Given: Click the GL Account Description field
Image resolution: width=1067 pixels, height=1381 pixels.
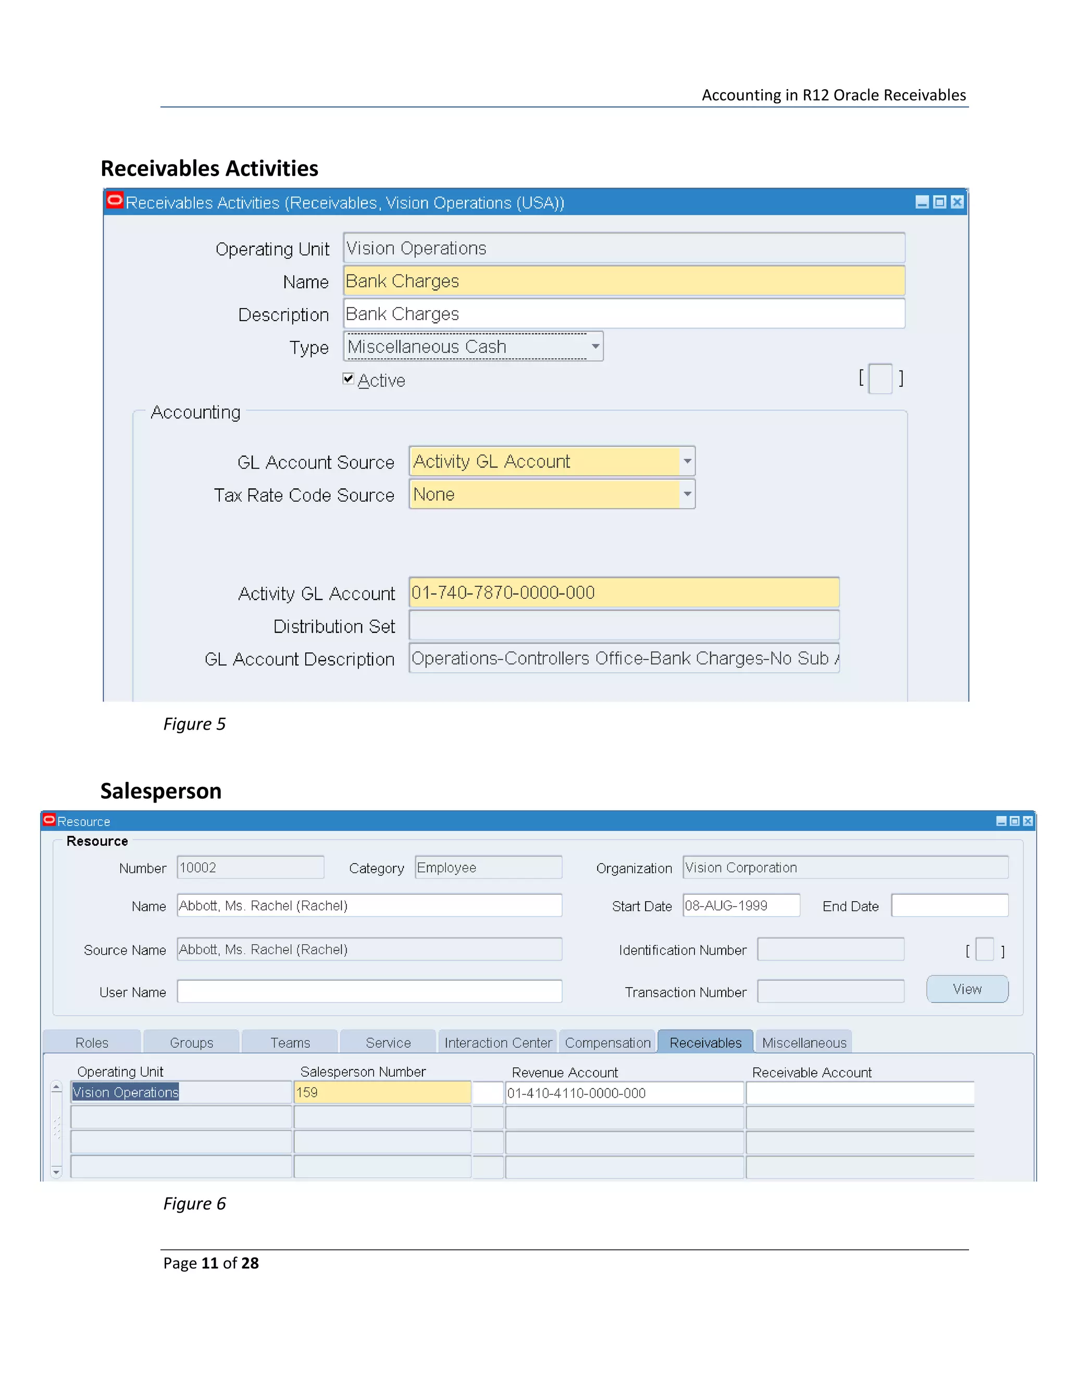Looking at the screenshot, I should coord(624,658).
